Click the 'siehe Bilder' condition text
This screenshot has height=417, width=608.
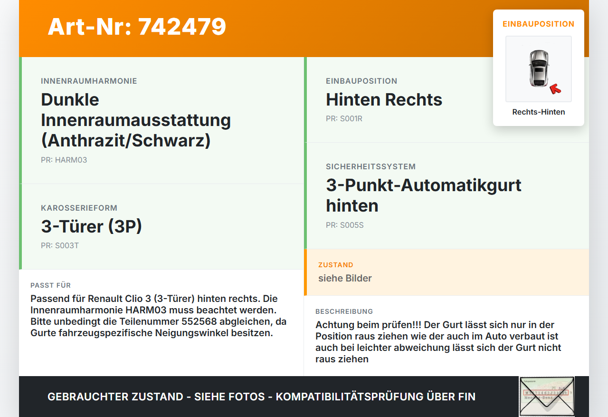coord(345,278)
